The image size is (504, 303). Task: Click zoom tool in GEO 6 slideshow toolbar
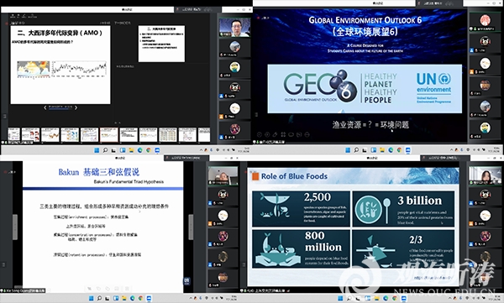(291, 134)
